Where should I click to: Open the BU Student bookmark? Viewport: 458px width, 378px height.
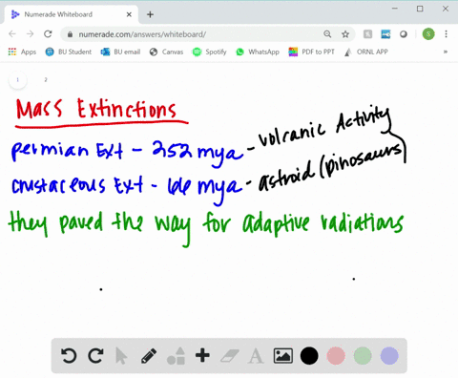[x=69, y=52]
